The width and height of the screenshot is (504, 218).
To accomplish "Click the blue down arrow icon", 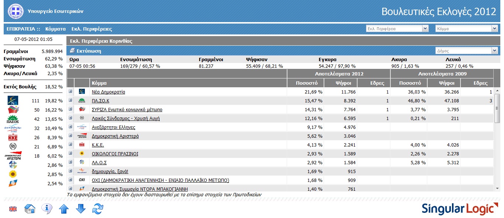I will [80, 209].
